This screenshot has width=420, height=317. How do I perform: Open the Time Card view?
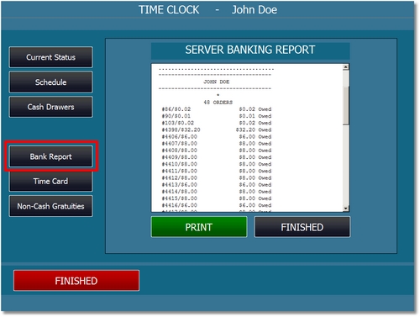pyautogui.click(x=50, y=182)
